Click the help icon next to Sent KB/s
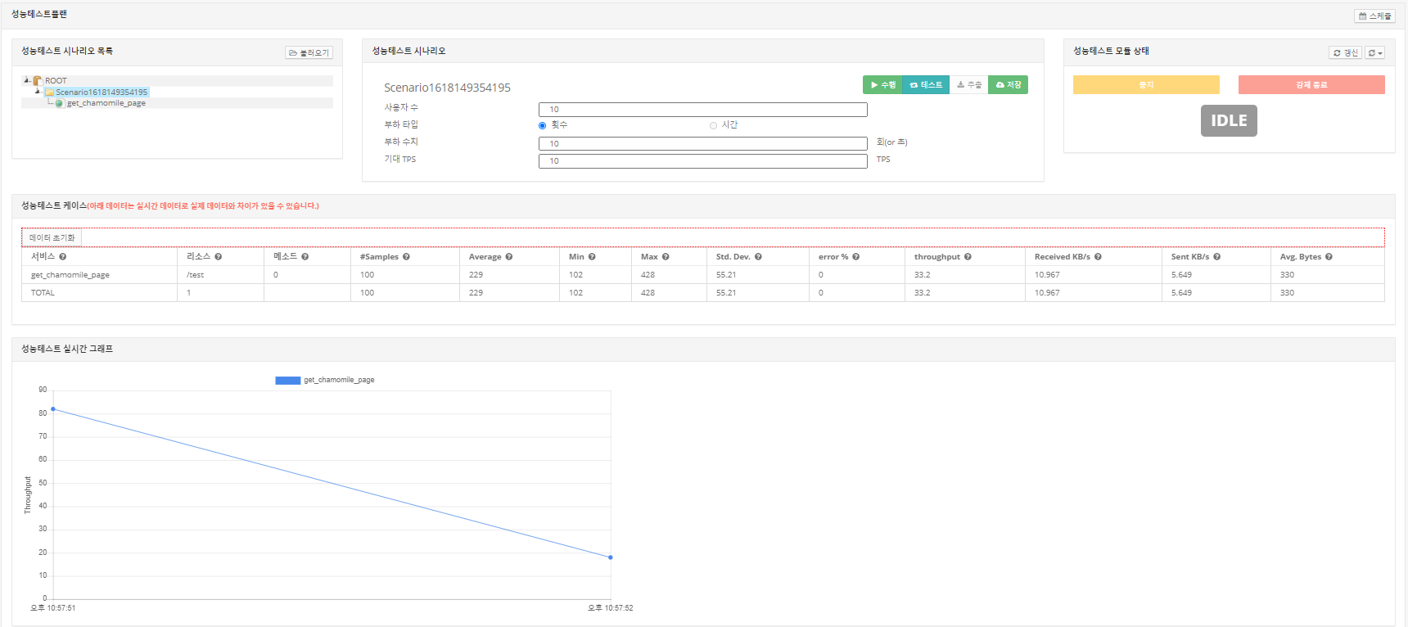 click(x=1217, y=257)
